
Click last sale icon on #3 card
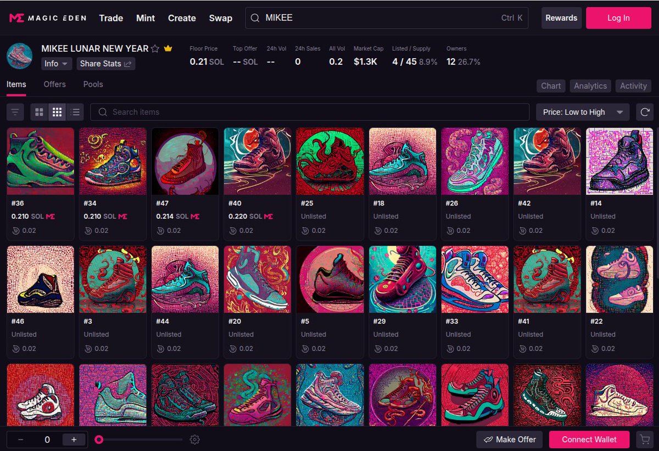point(88,349)
